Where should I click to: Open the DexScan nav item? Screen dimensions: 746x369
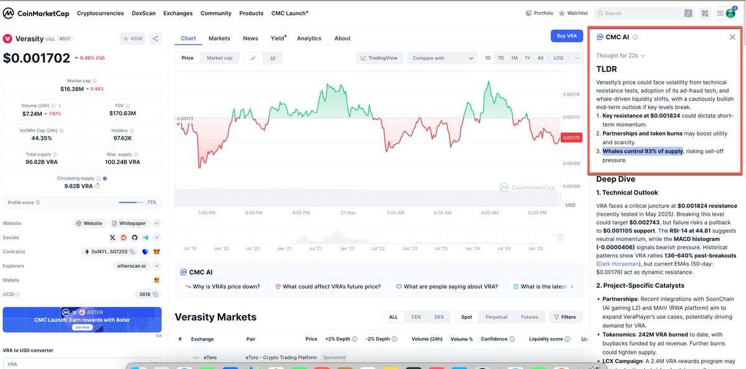click(x=144, y=13)
